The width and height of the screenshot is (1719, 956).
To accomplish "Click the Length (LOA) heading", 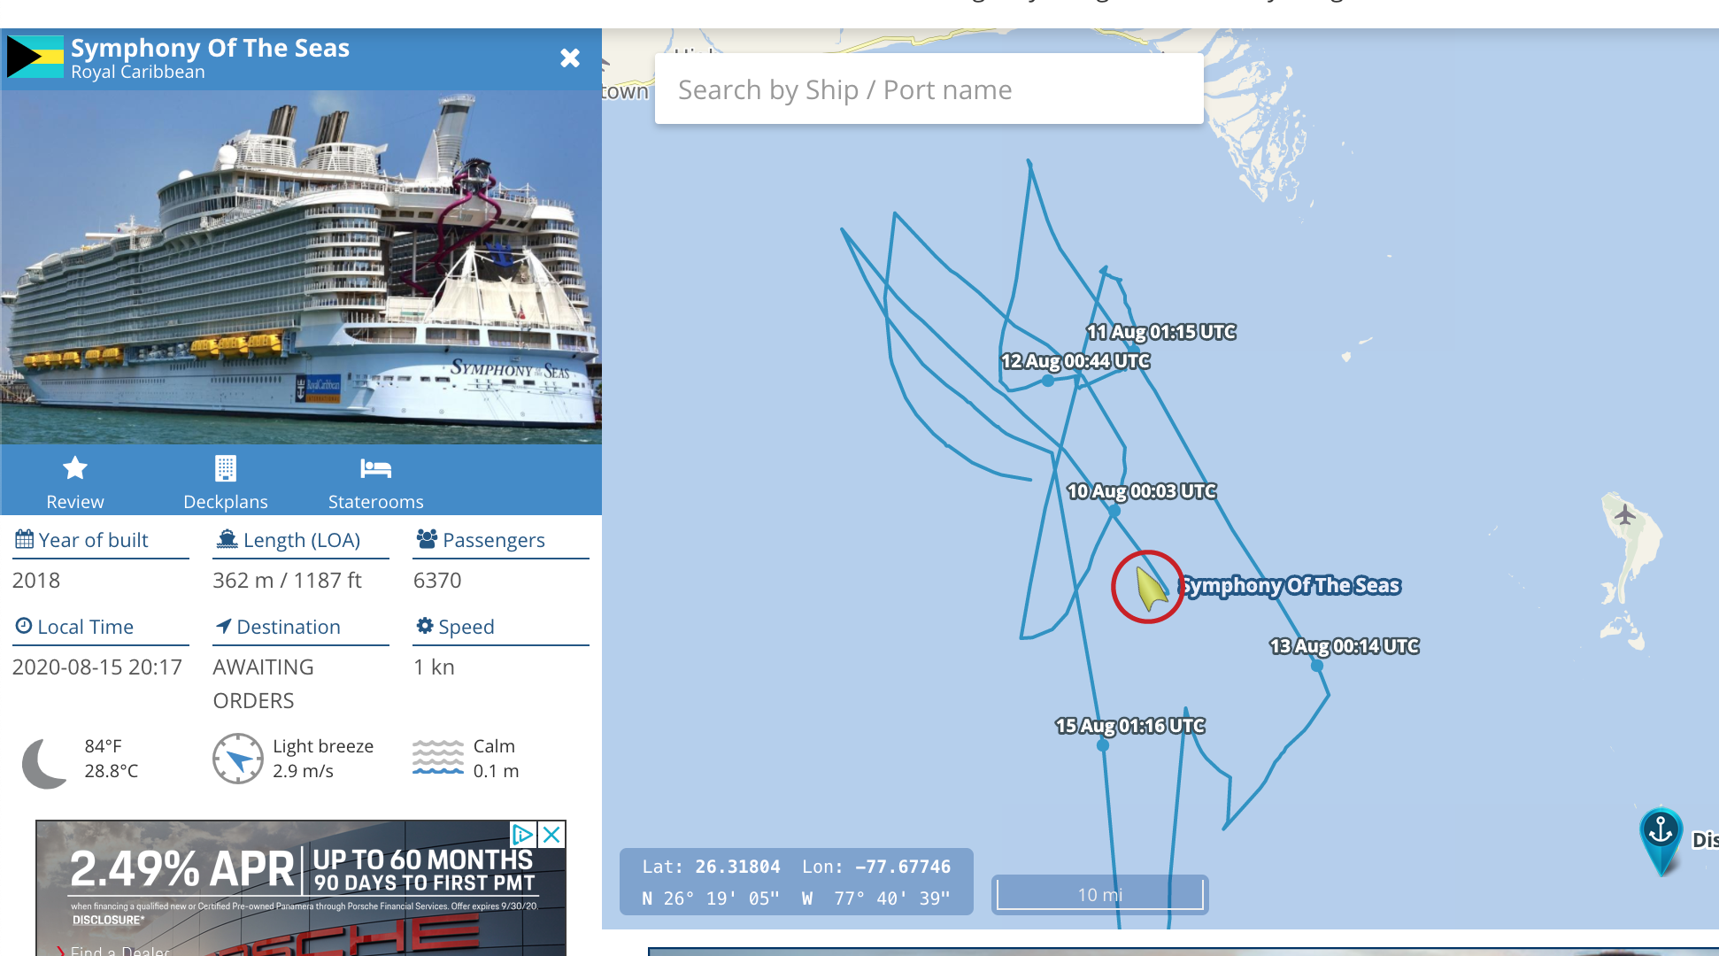I will pos(302,540).
